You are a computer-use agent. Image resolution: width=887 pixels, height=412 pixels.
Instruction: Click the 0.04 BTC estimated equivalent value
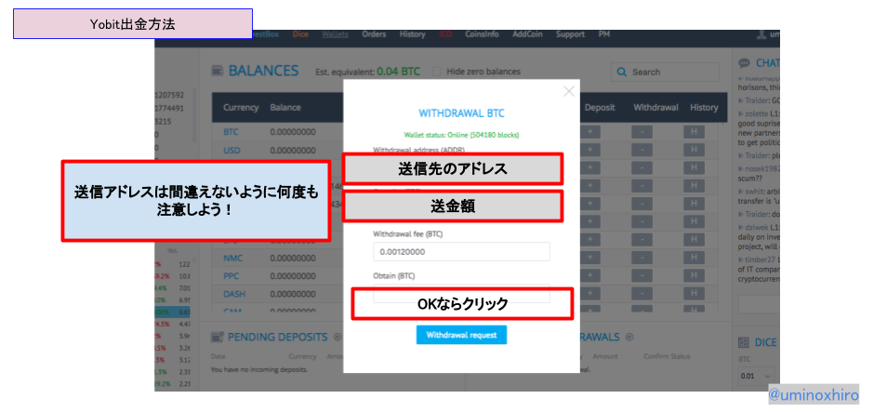pos(399,72)
